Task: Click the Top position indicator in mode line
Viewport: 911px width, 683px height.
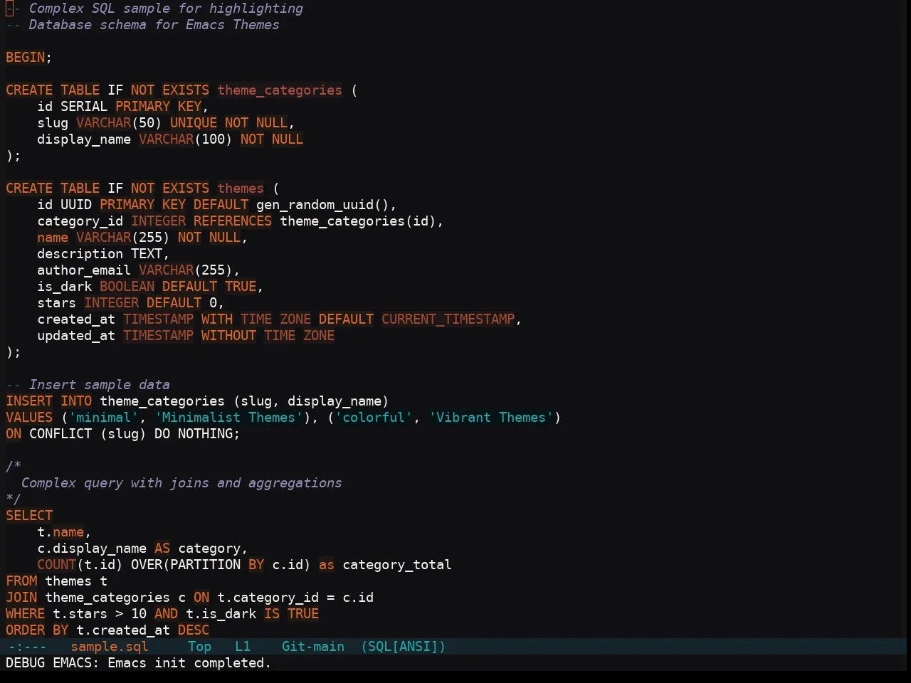Action: 199,647
